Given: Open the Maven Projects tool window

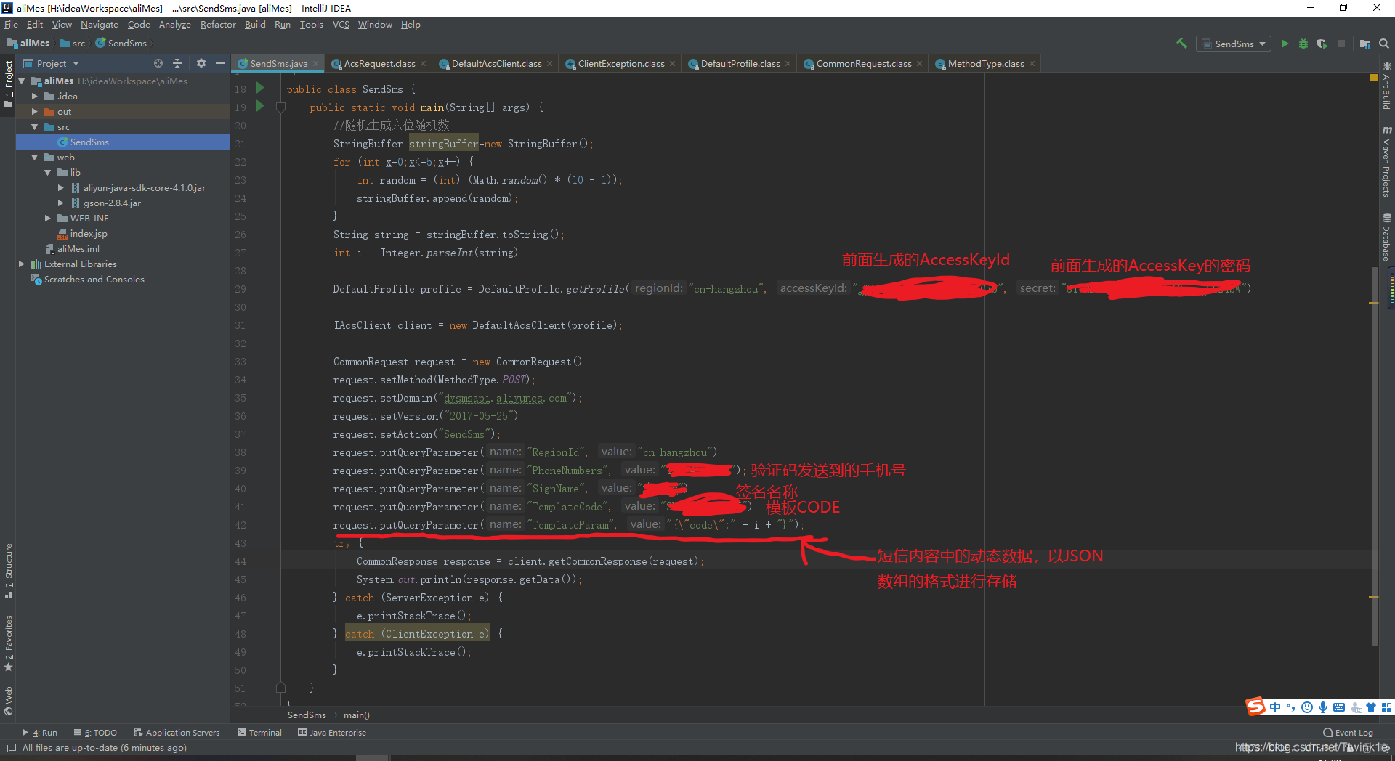Looking at the screenshot, I should 1386,160.
